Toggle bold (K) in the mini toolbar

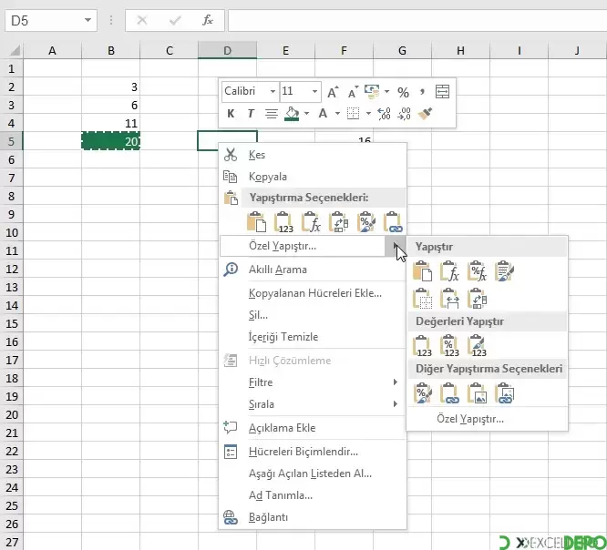[x=231, y=114]
